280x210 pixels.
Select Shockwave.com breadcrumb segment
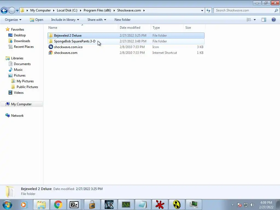pos(129,10)
